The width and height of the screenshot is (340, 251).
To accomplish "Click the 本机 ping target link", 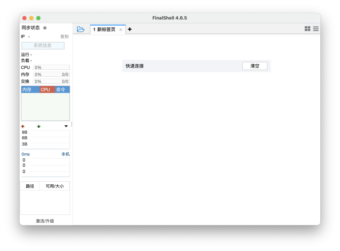I will 65,154.
